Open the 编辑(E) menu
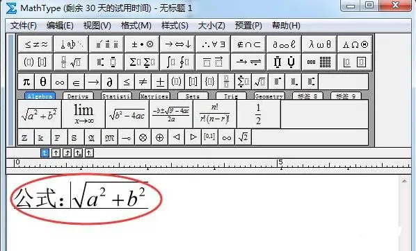 coord(60,26)
